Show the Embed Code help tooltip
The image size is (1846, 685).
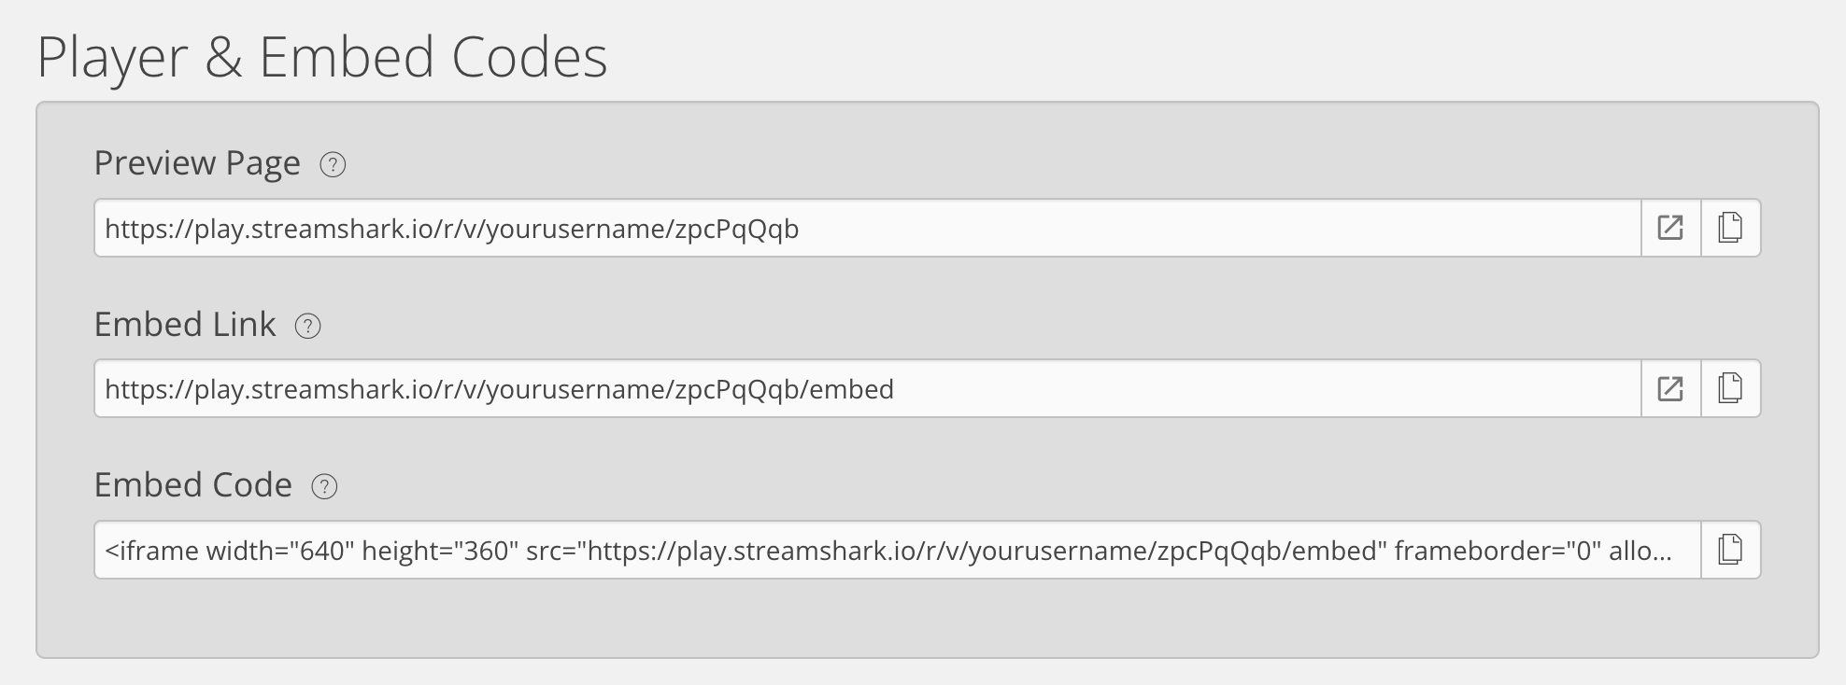(322, 487)
